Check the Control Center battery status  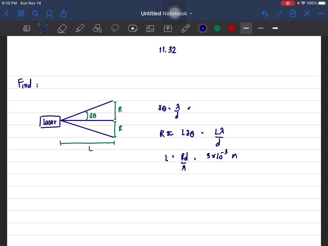click(x=322, y=3)
